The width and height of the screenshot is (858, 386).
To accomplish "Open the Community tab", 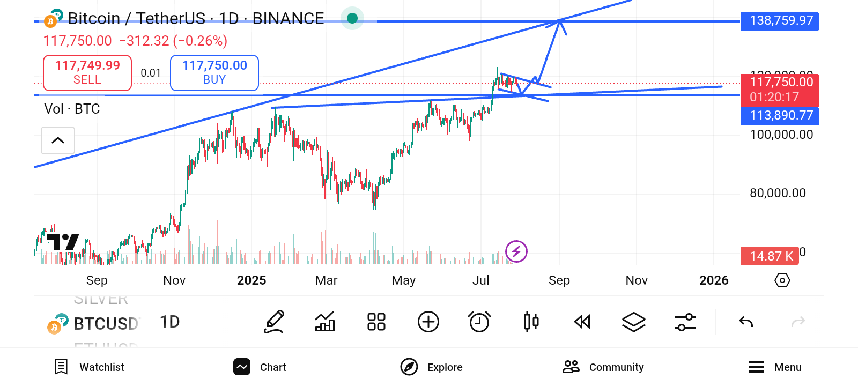I will (x=603, y=367).
